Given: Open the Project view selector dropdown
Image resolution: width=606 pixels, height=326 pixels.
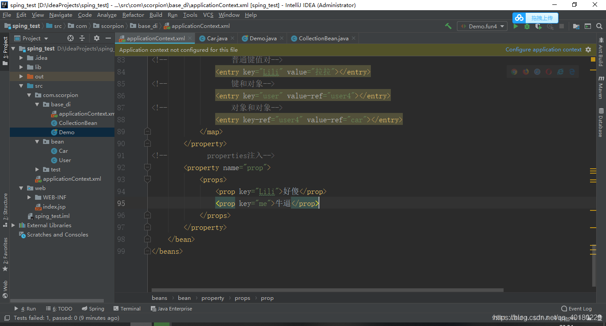Looking at the screenshot, I should [x=31, y=38].
